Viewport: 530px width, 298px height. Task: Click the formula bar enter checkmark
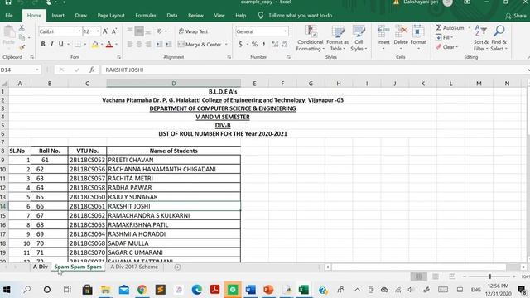click(77, 70)
